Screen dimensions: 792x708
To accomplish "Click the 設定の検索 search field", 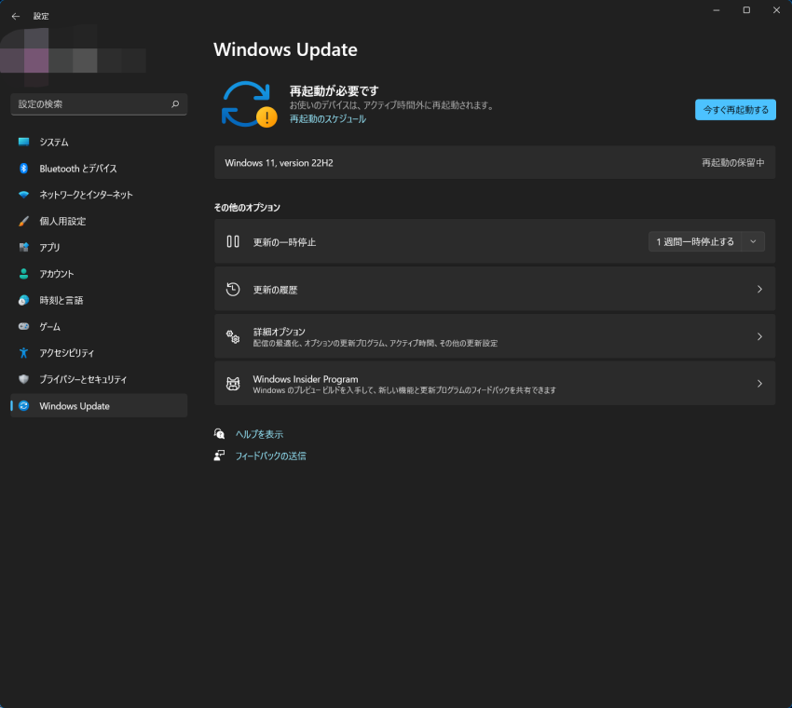I will pyautogui.click(x=99, y=104).
